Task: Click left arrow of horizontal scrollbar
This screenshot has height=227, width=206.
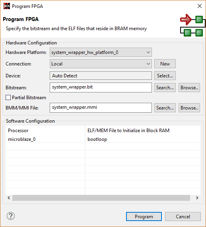Action: [x=9, y=198]
